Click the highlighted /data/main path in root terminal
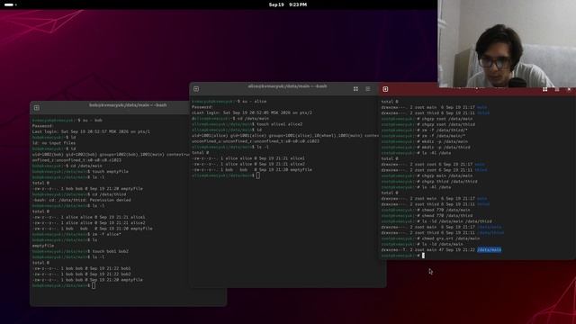The image size is (576, 324). (489, 250)
